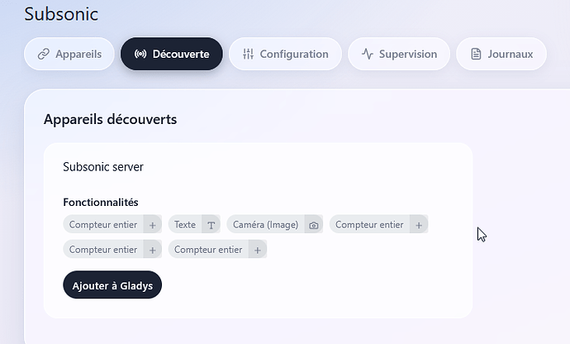Open the Appareils tab
This screenshot has height=344, width=570.
(x=69, y=54)
